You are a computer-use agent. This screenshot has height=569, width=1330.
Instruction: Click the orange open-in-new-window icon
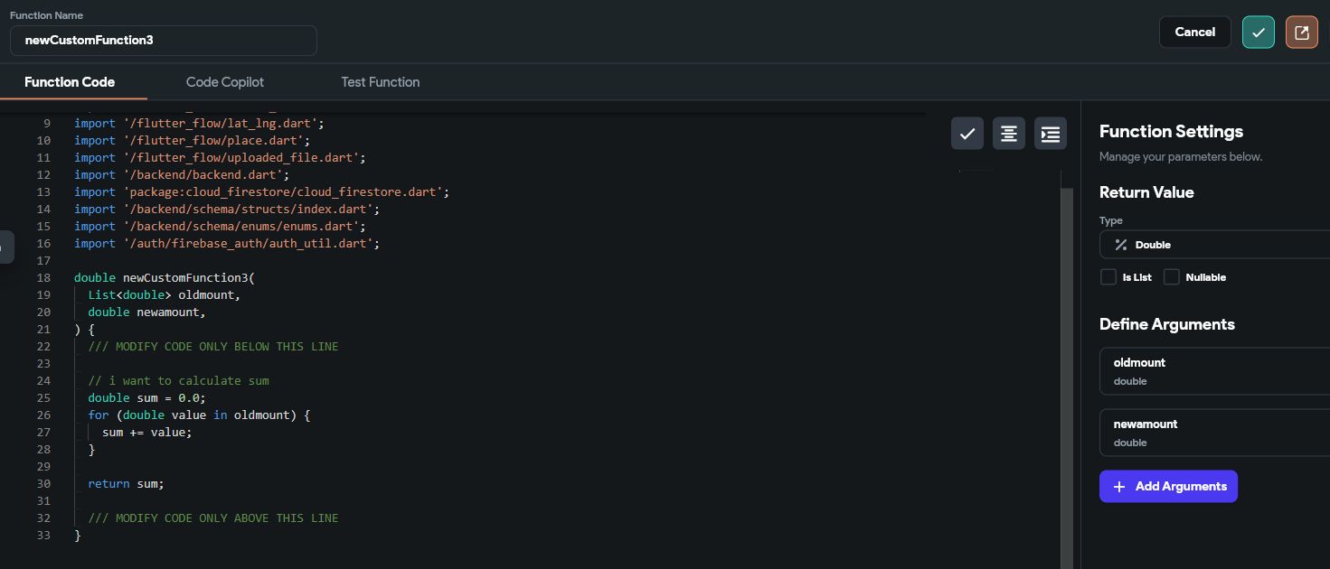(1302, 33)
